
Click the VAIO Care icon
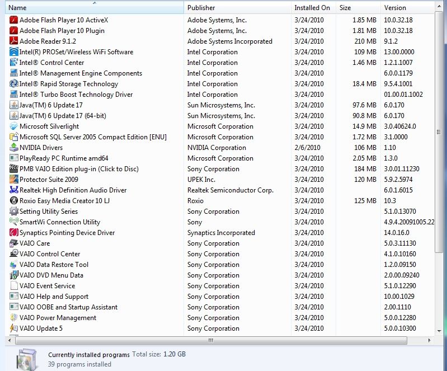(x=13, y=243)
